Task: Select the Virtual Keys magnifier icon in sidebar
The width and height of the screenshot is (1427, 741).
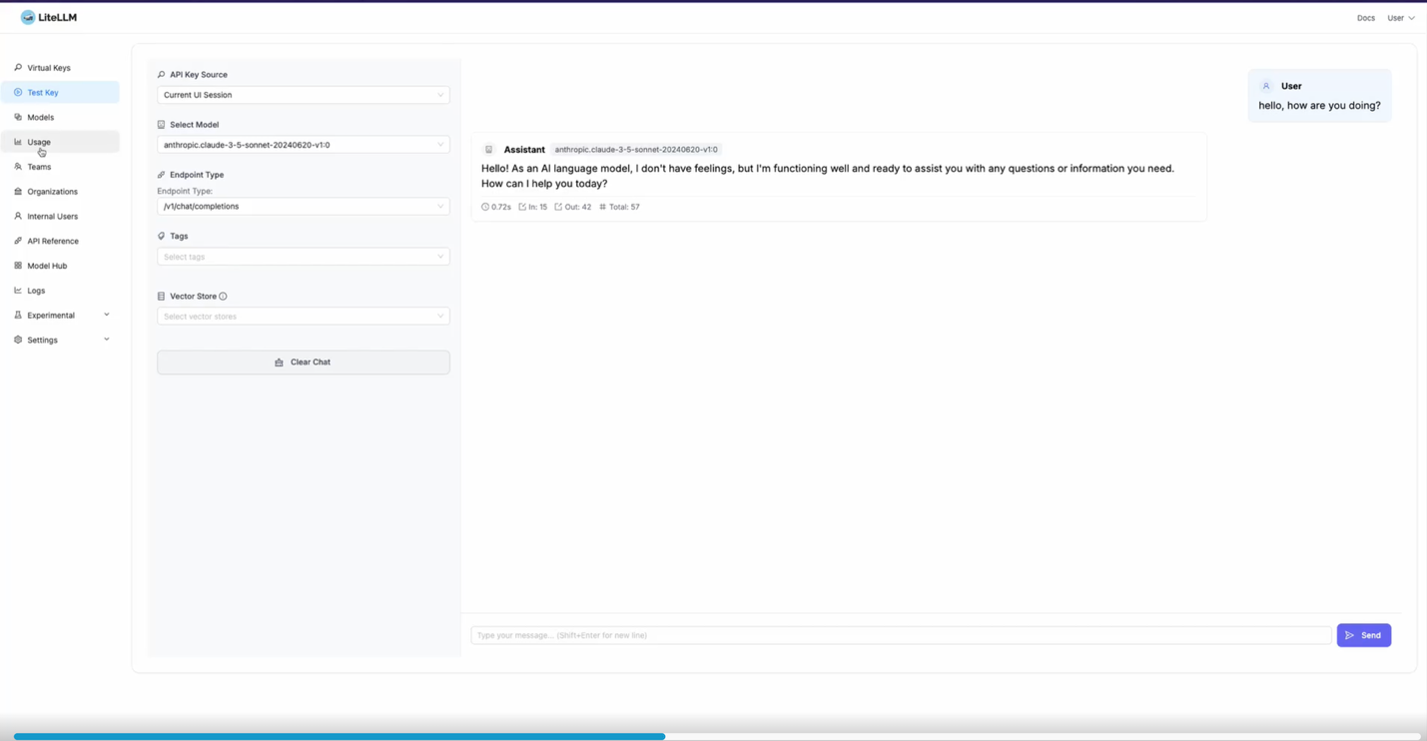Action: [x=17, y=67]
